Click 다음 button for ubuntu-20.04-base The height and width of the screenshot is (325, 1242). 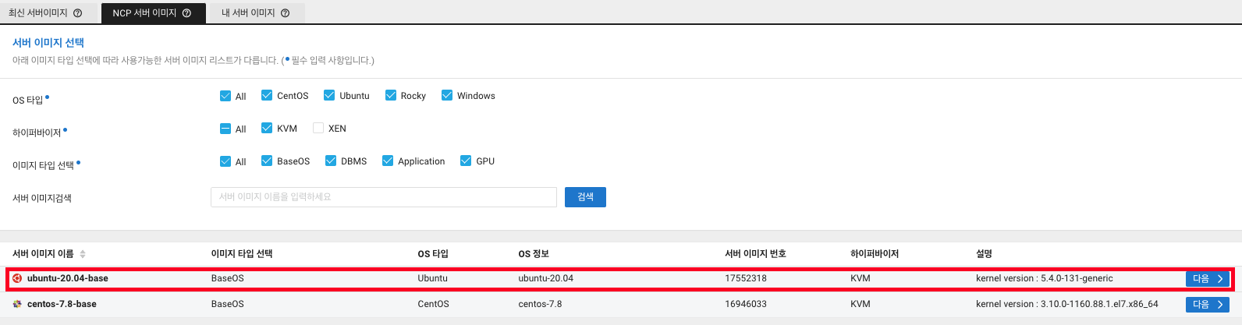pos(1208,278)
